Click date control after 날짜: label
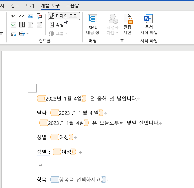The image size is (194, 188). pyautogui.click(x=77, y=113)
